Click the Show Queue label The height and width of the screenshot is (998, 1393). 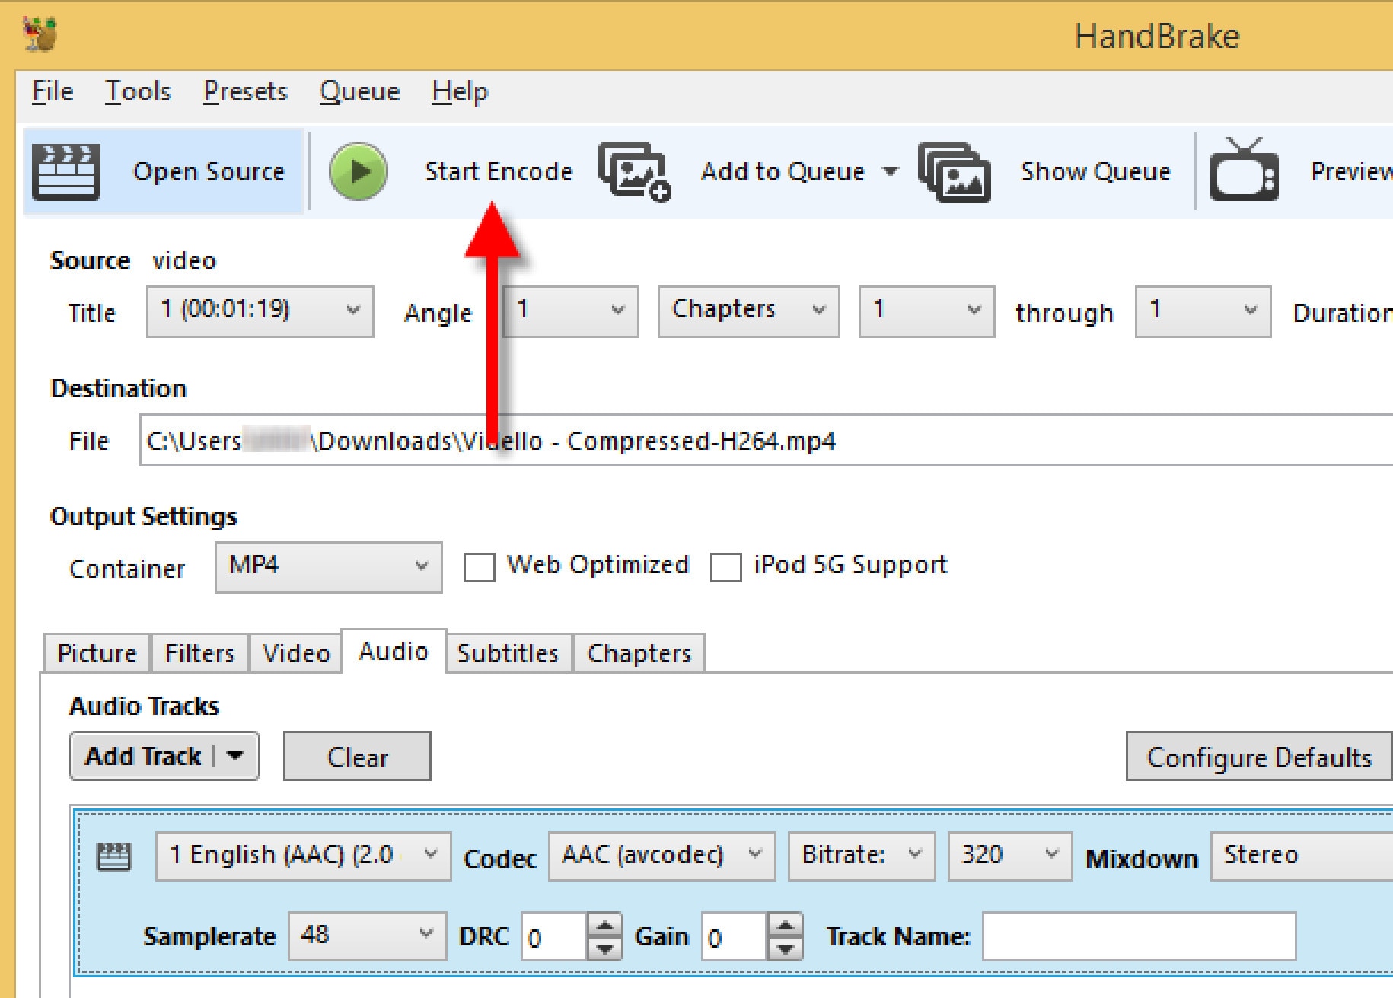pyautogui.click(x=1096, y=172)
